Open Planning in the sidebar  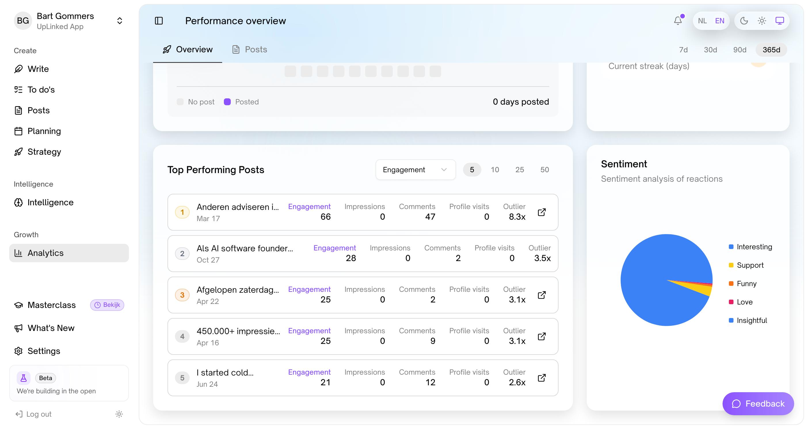tap(69, 131)
